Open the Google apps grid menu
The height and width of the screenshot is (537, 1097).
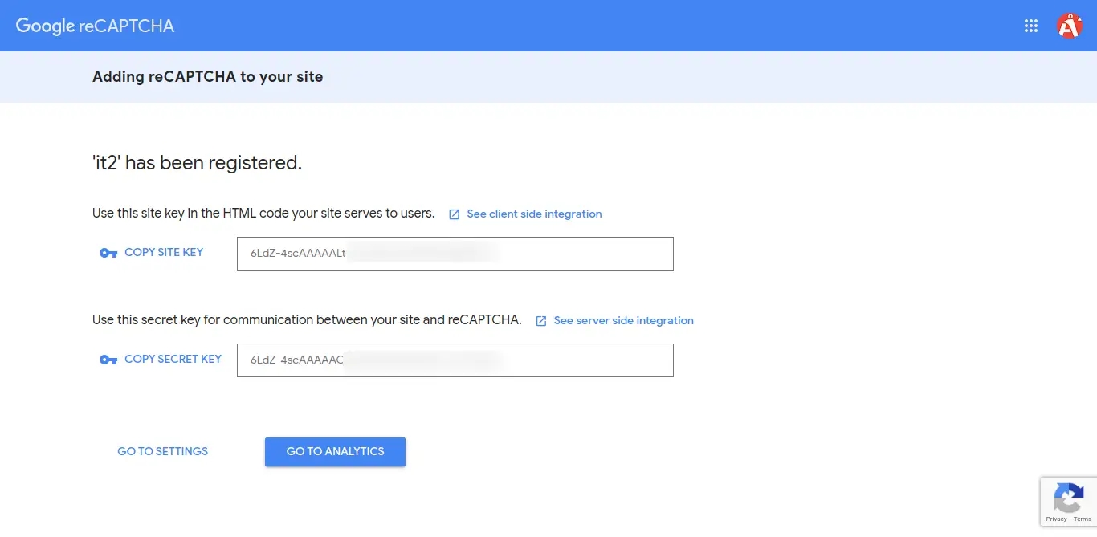click(x=1031, y=26)
